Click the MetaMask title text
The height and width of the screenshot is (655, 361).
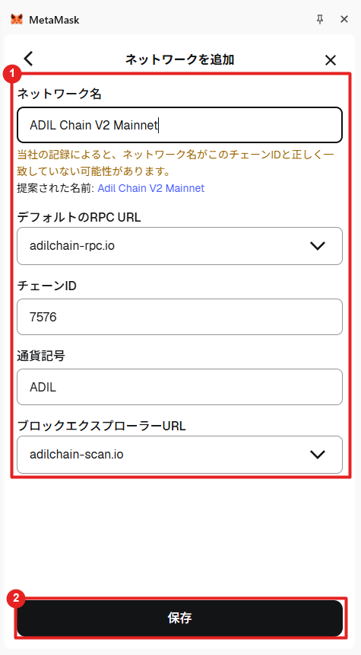click(54, 20)
